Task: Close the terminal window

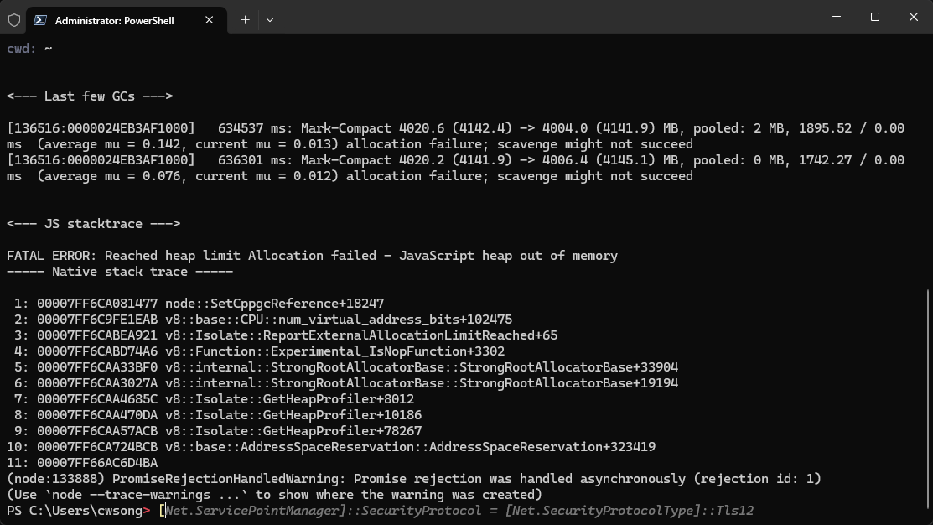Action: point(914,17)
